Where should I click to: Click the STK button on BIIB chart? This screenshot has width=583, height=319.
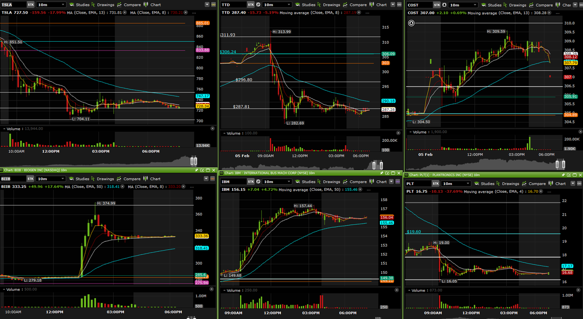[x=30, y=179]
